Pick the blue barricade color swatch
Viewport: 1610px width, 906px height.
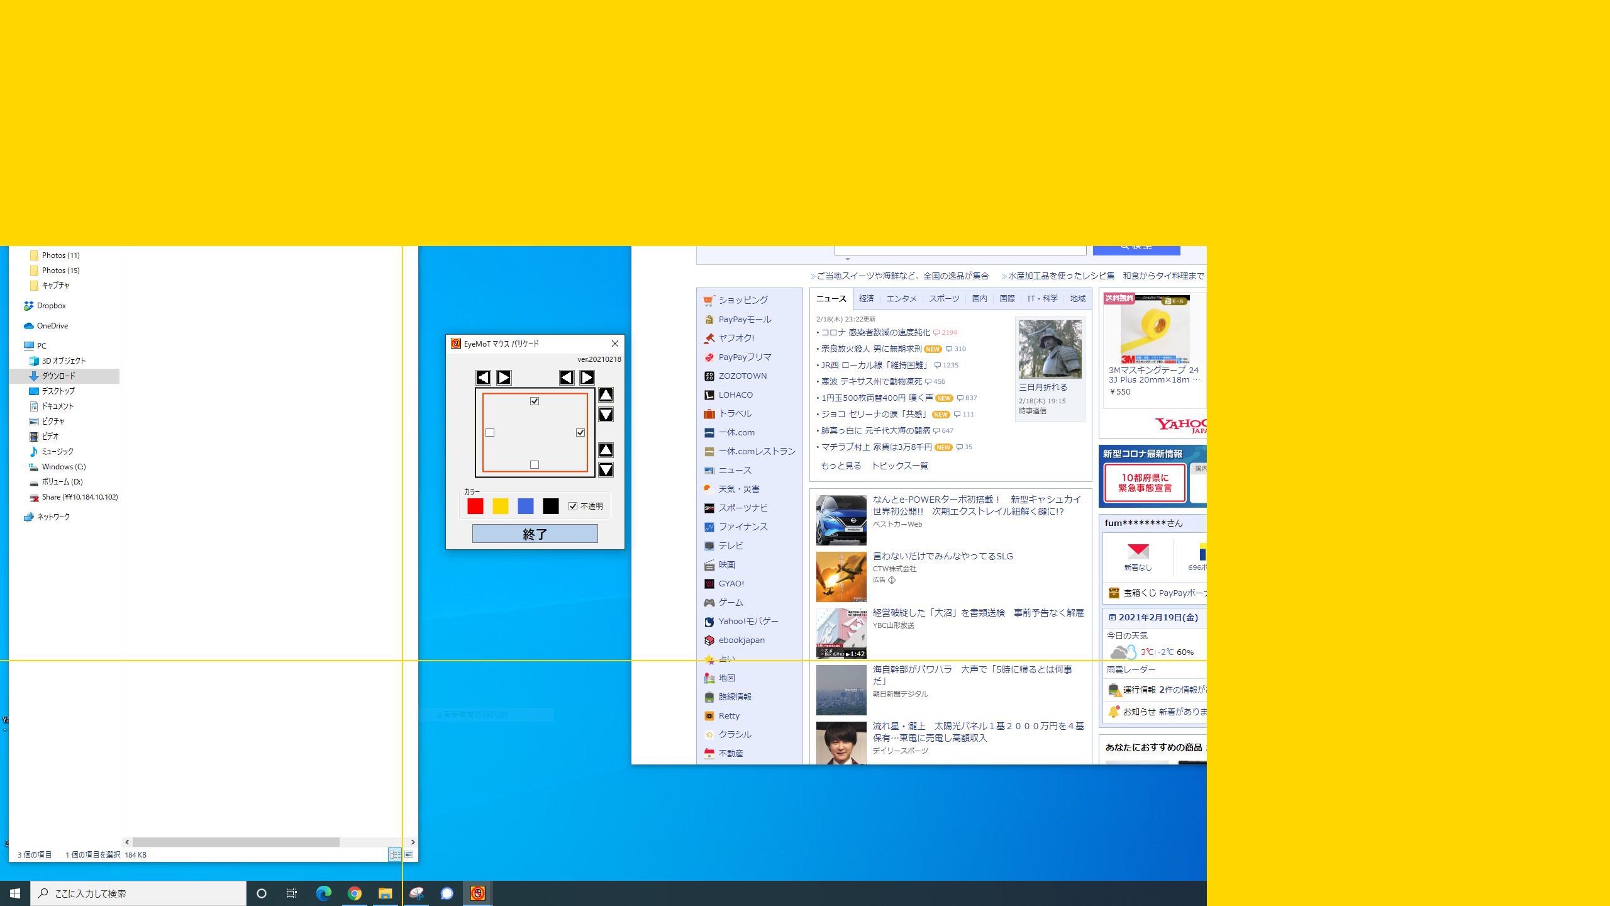(526, 506)
